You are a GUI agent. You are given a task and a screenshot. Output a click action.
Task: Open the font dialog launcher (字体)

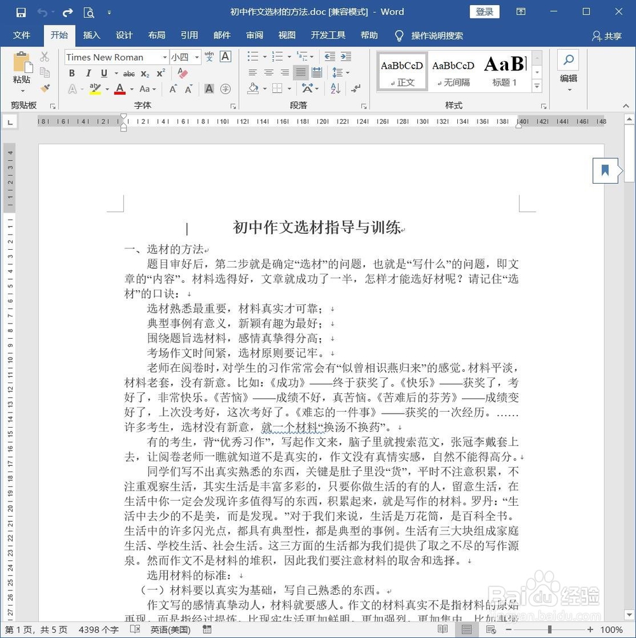233,106
